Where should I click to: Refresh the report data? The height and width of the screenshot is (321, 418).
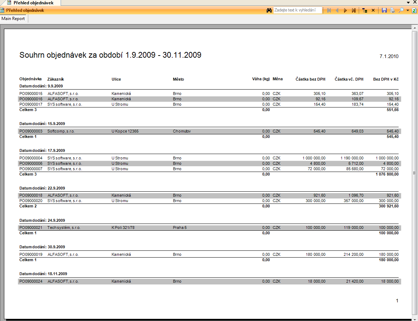[414, 10]
